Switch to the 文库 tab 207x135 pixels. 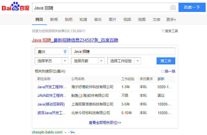pos(157,20)
